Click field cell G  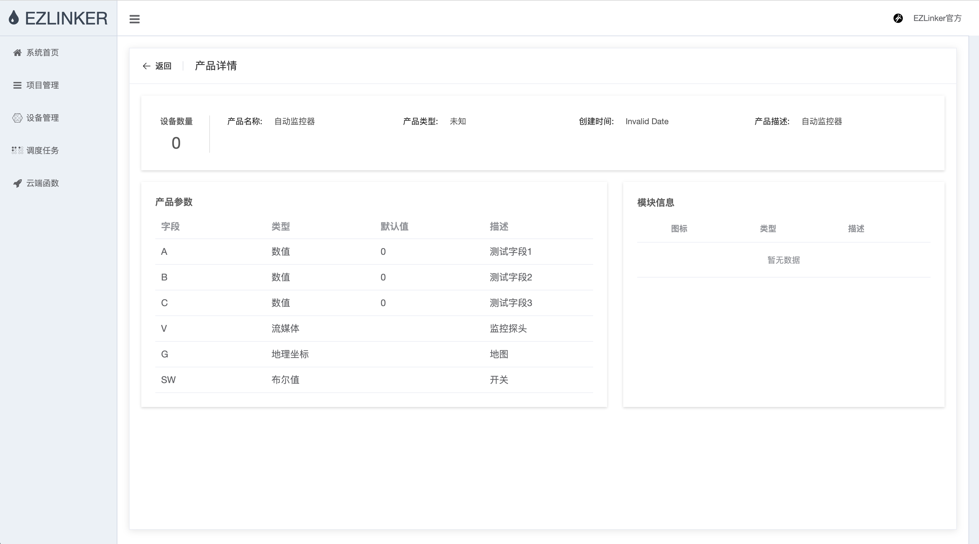(165, 354)
